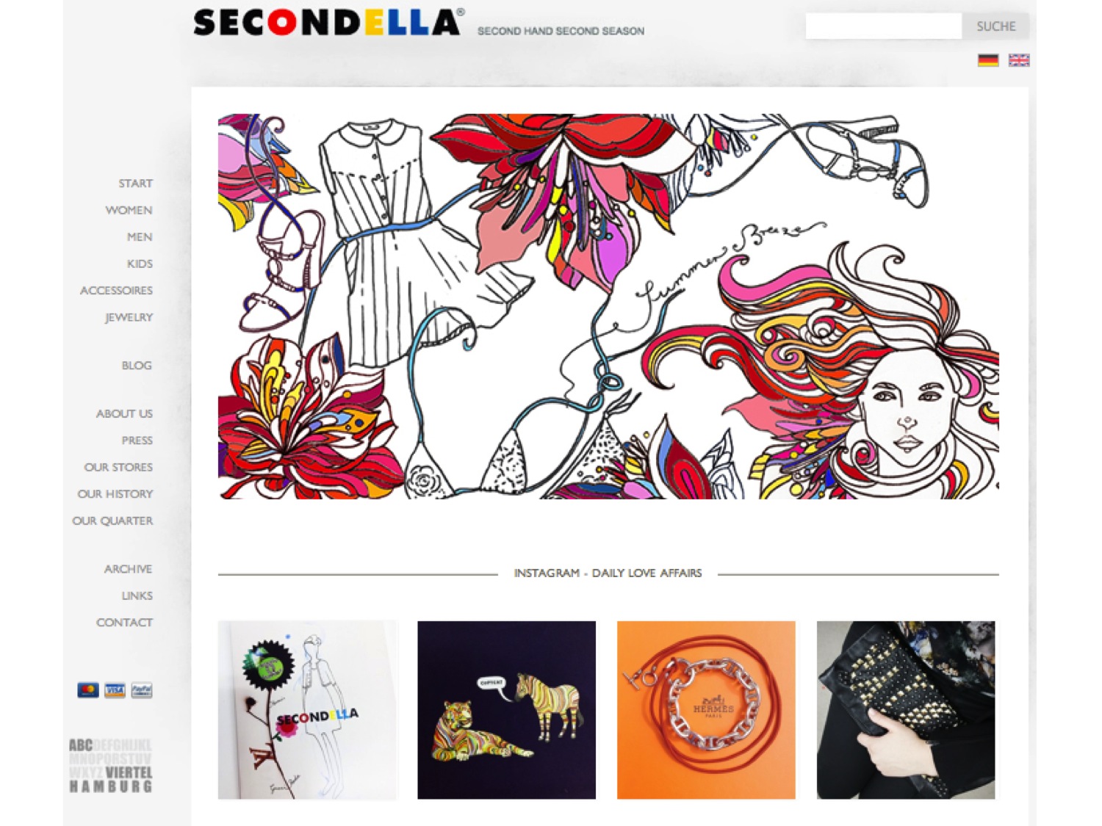The width and height of the screenshot is (1102, 826).
Task: Open the CONTACT page
Action: coord(124,623)
